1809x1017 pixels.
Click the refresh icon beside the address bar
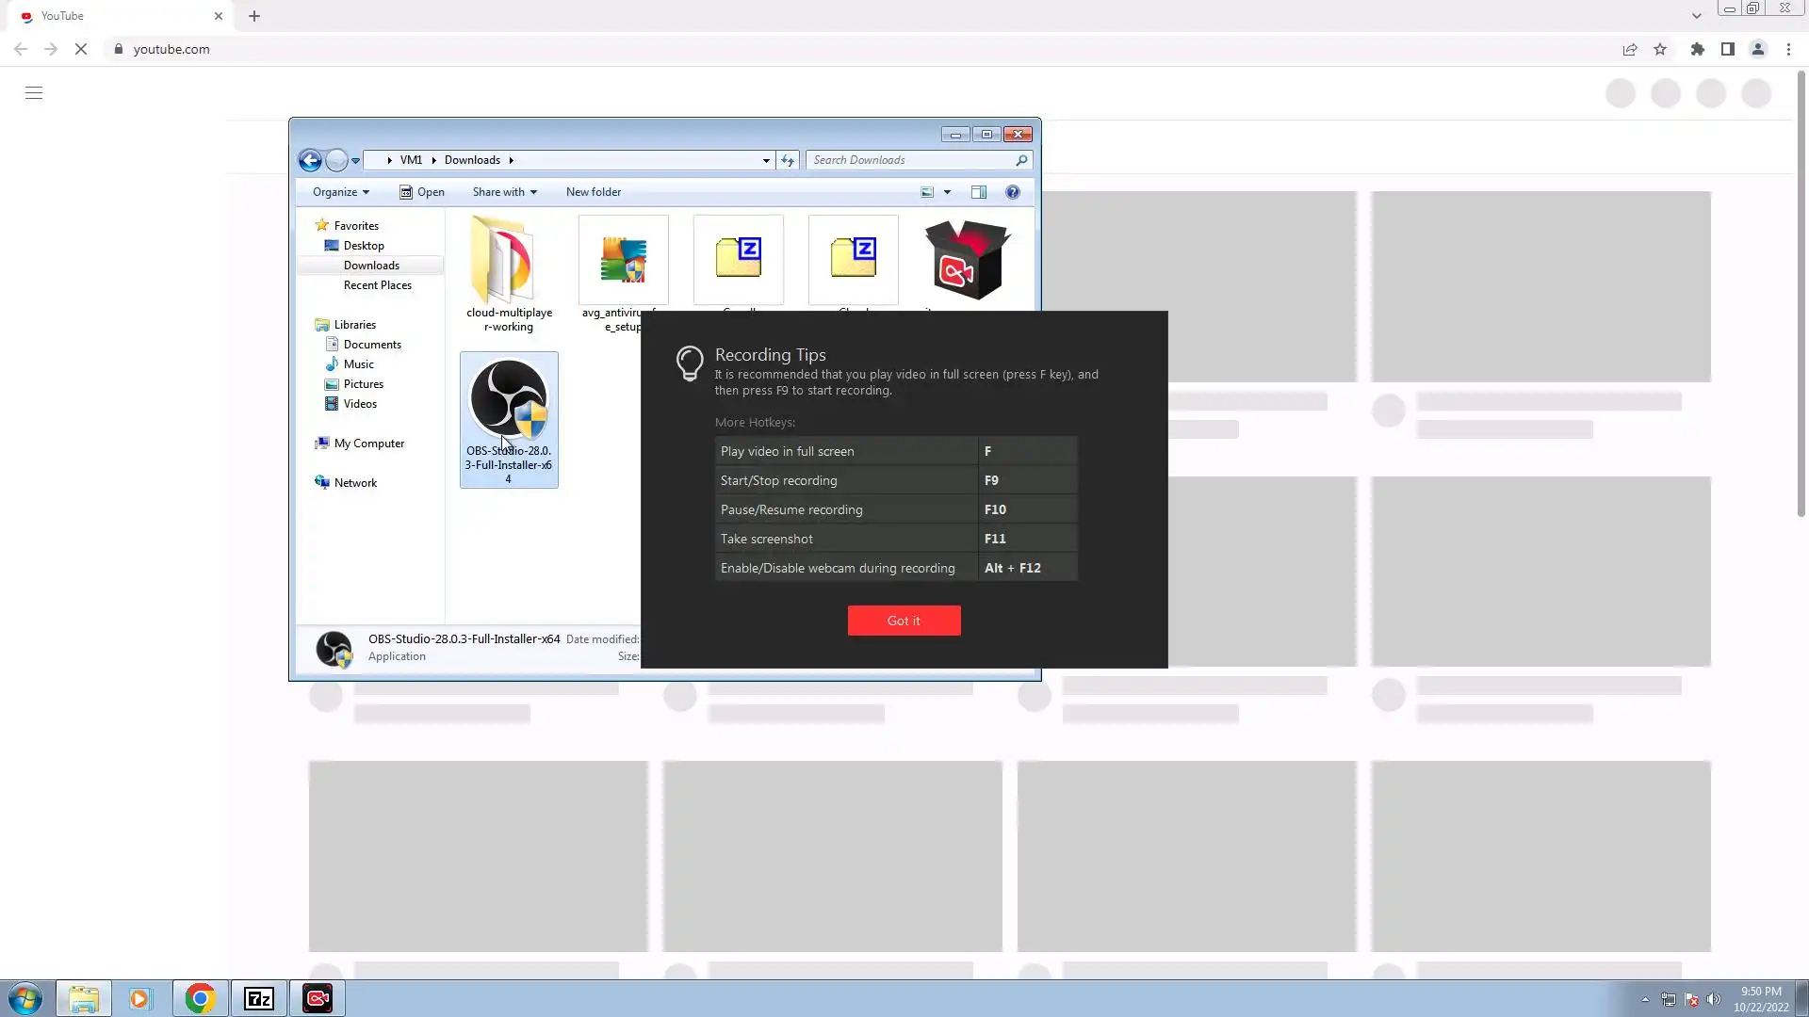788,160
